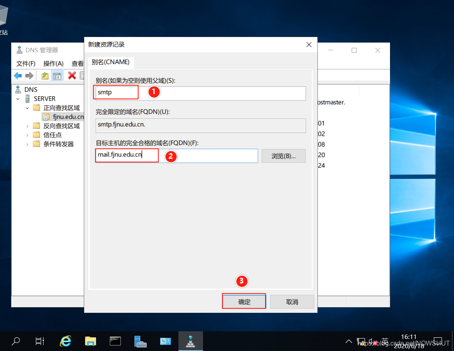Click the red X delete icon
454x351 pixels.
click(72, 76)
